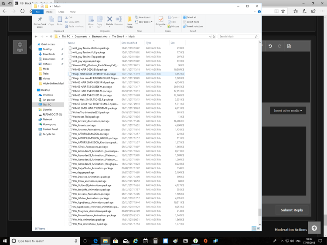The height and width of the screenshot is (245, 327).
Task: Click Electronic Arts in address path
Action: 100,37
